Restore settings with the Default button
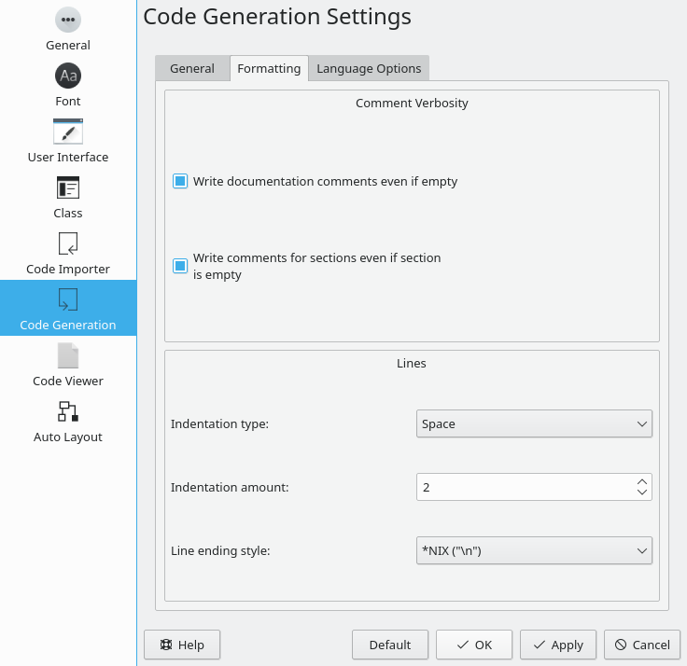 (x=390, y=645)
